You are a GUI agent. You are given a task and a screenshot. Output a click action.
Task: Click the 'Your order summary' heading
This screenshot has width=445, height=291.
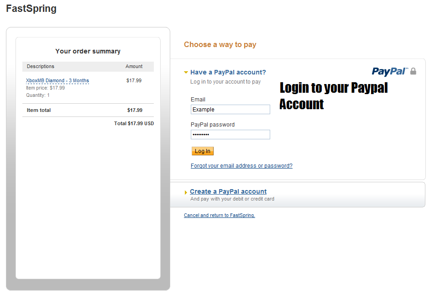click(88, 51)
